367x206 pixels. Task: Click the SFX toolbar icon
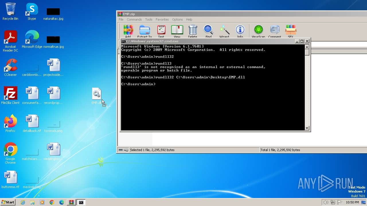tap(290, 31)
